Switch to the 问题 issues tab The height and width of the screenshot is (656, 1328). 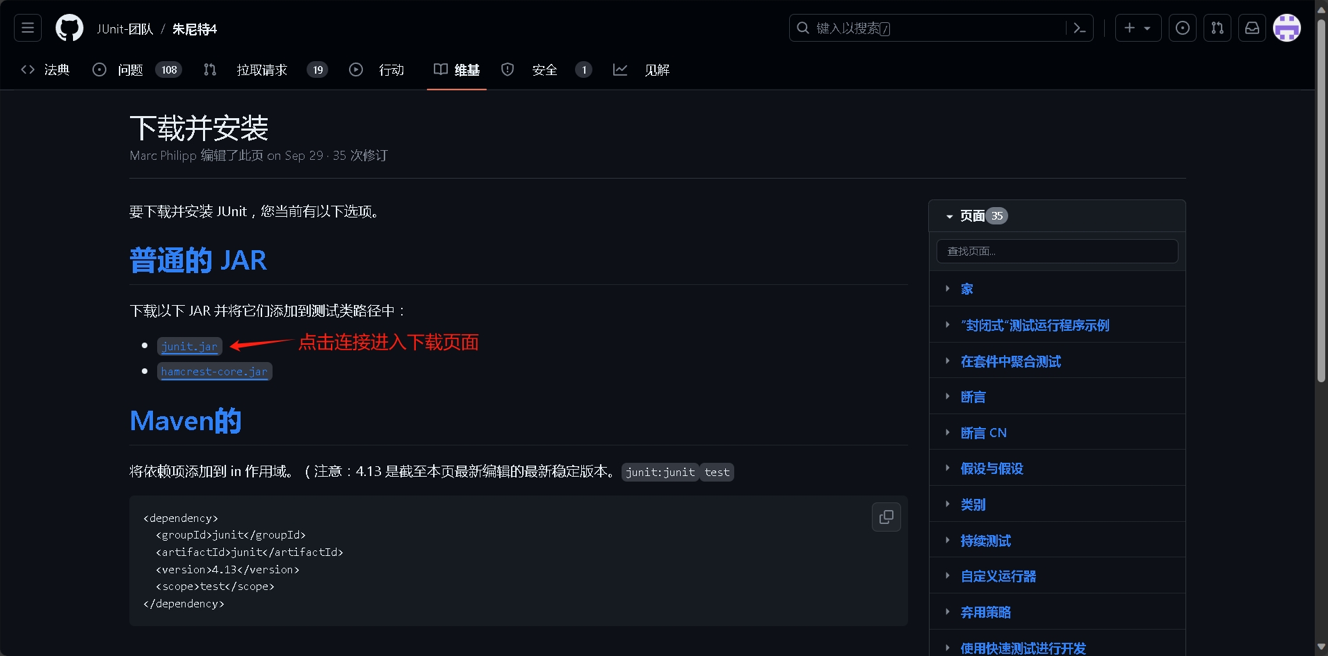point(137,69)
